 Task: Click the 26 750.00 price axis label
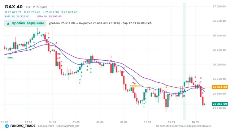(x=219, y=21)
